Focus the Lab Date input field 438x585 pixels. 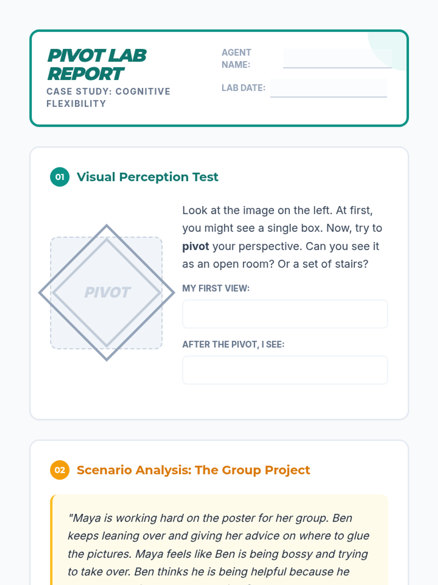[328, 88]
